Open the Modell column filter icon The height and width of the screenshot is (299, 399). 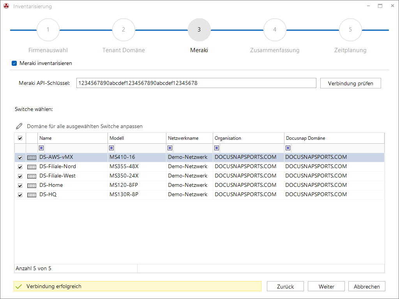point(111,148)
